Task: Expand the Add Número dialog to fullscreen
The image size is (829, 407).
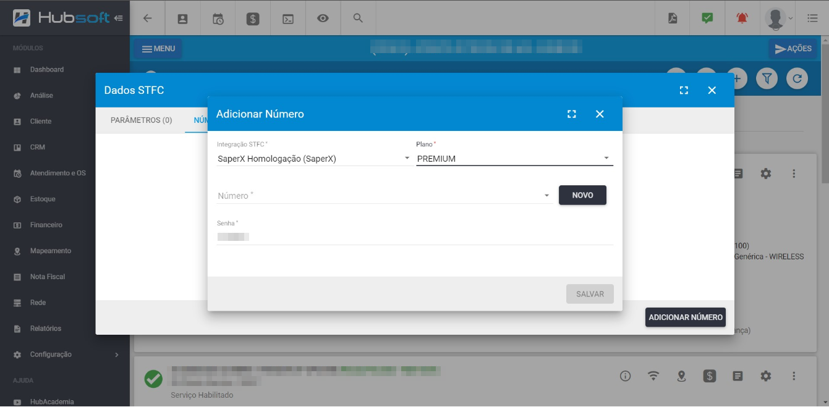Action: 571,114
